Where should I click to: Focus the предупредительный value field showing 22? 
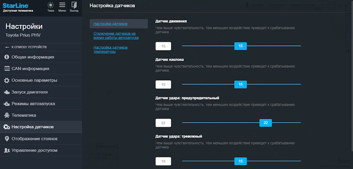click(x=163, y=123)
